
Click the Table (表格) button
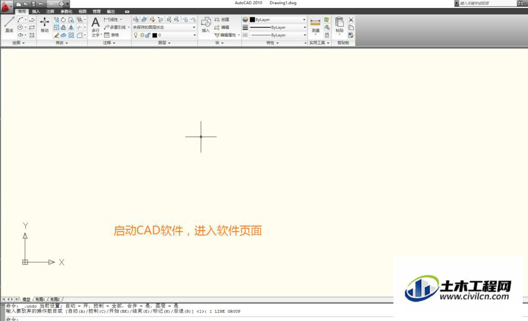point(111,35)
